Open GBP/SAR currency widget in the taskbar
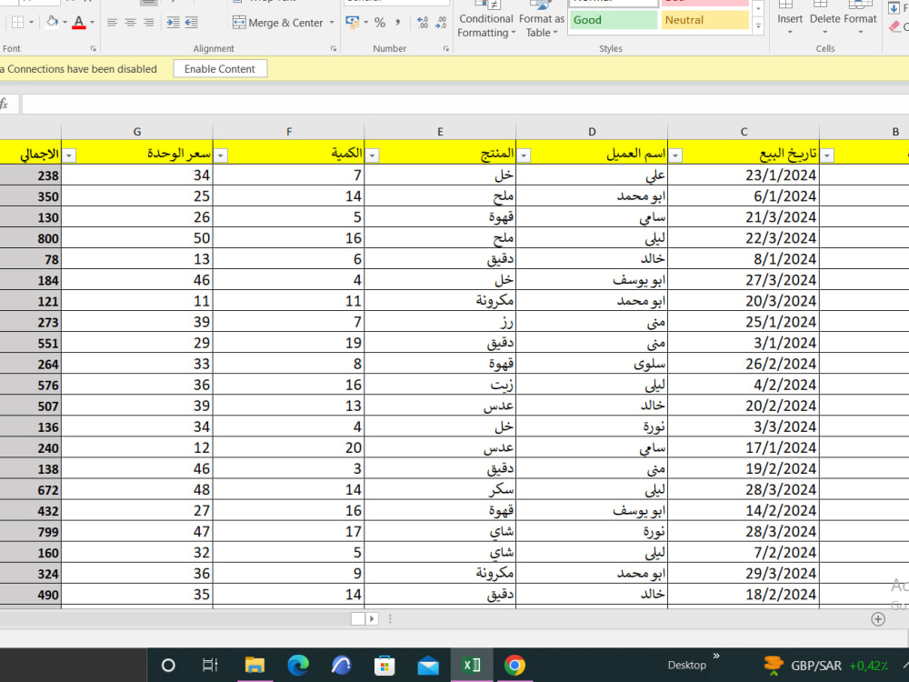Image resolution: width=909 pixels, height=682 pixels. (825, 666)
